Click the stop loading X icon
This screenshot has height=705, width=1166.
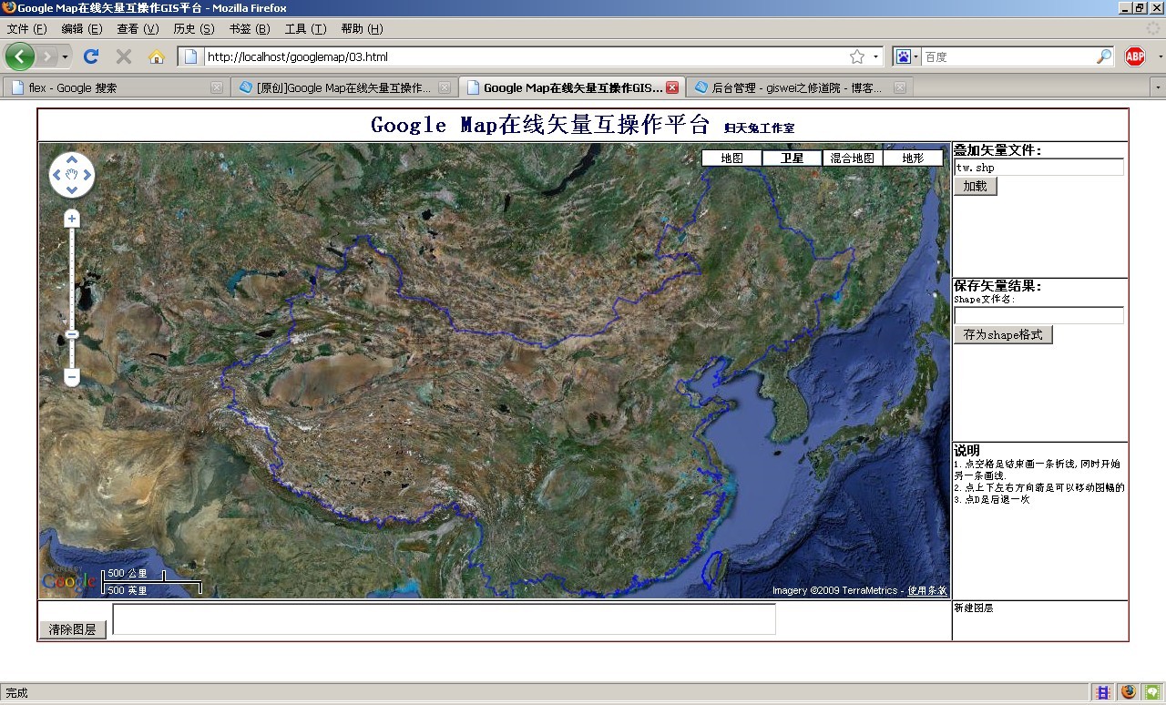[x=124, y=56]
